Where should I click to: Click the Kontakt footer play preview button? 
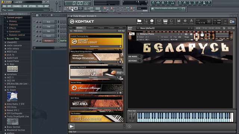(71, 127)
